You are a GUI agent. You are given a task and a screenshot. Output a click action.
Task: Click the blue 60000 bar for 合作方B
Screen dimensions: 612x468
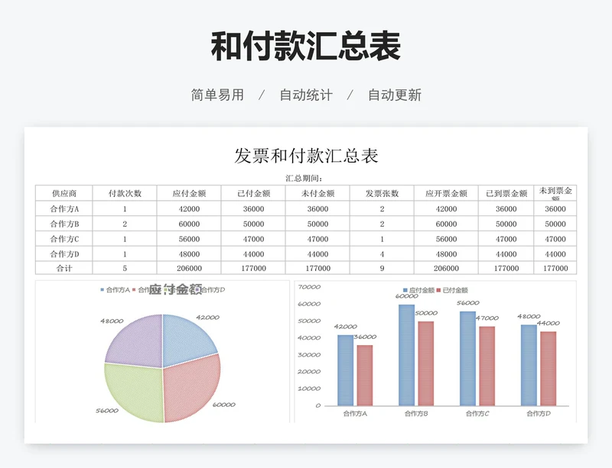coord(407,355)
